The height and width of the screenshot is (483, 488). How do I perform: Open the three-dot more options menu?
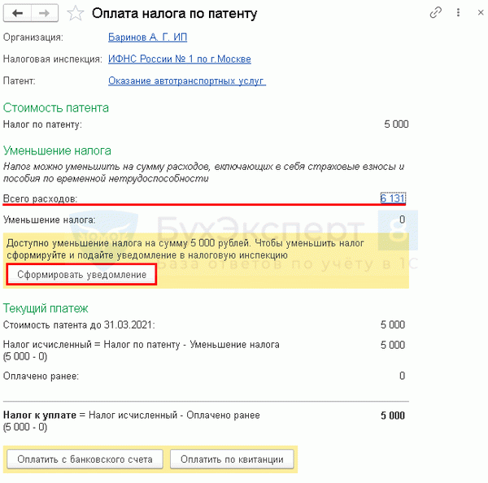(458, 12)
